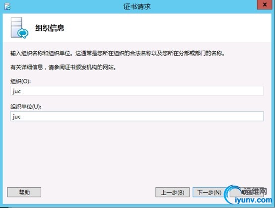This screenshot has width=275, height=208.
Task: Focus the 组织单位(U) text field
Action: (137, 116)
